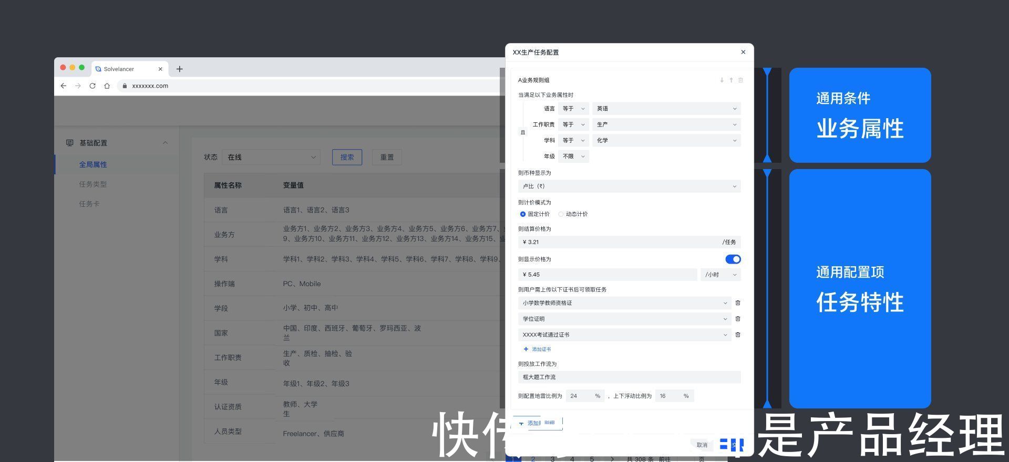
Task: Open the 卢比 currency dropdown
Action: (x=629, y=186)
